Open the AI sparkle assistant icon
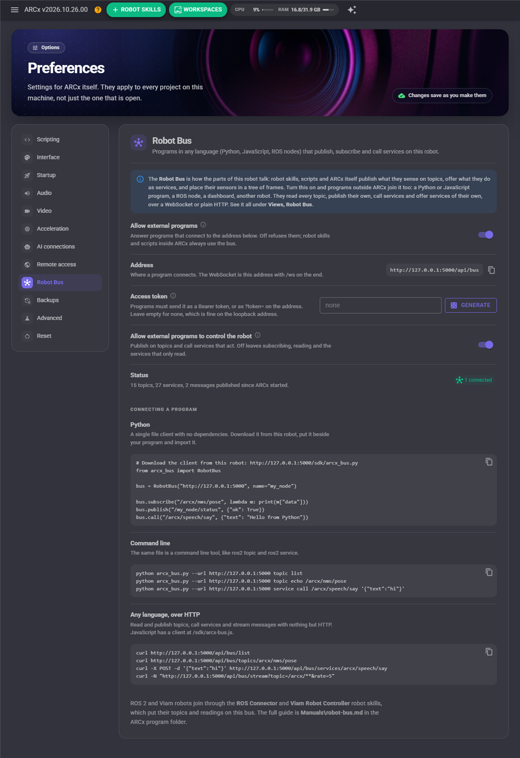The width and height of the screenshot is (520, 758). pyautogui.click(x=352, y=10)
